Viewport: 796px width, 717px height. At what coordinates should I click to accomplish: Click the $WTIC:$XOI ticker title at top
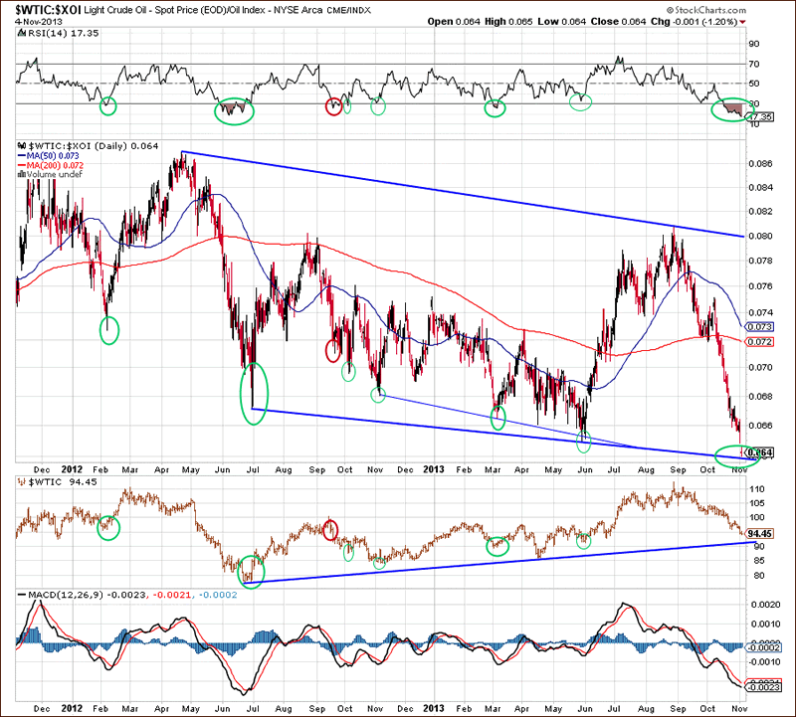coord(48,9)
